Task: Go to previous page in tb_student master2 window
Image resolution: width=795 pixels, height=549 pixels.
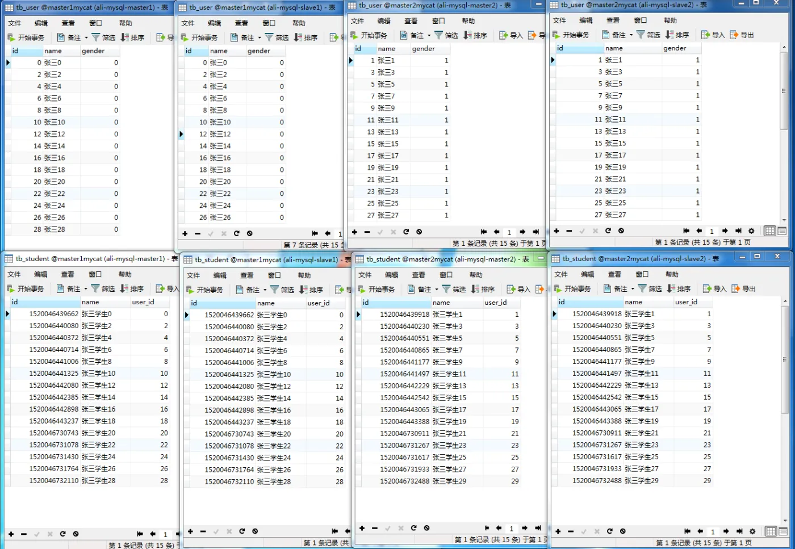Action: pyautogui.click(x=499, y=528)
